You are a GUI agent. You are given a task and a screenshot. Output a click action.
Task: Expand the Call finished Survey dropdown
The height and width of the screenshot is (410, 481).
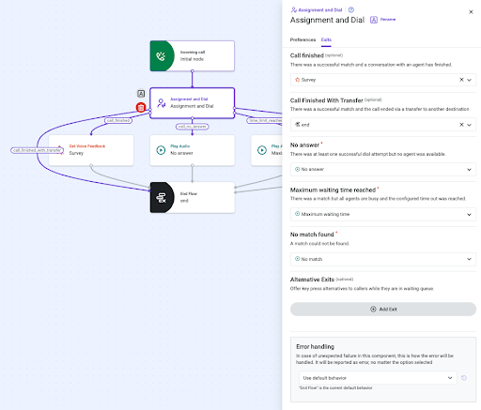tap(469, 80)
